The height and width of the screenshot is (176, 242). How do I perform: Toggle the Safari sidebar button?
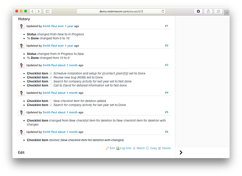pyautogui.click(x=48, y=11)
